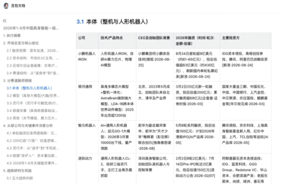Go to outline item 2.4 赛道结构

pos(33,73)
